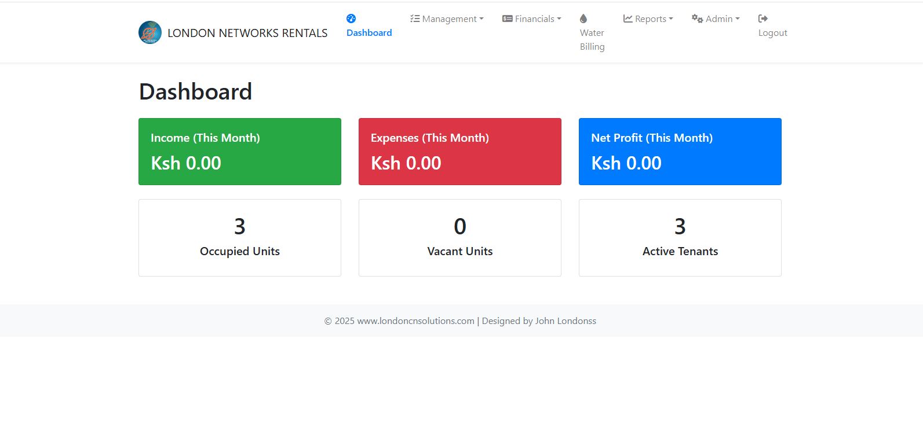Select the green Income (This Month) card
The width and height of the screenshot is (923, 427).
[x=240, y=152]
